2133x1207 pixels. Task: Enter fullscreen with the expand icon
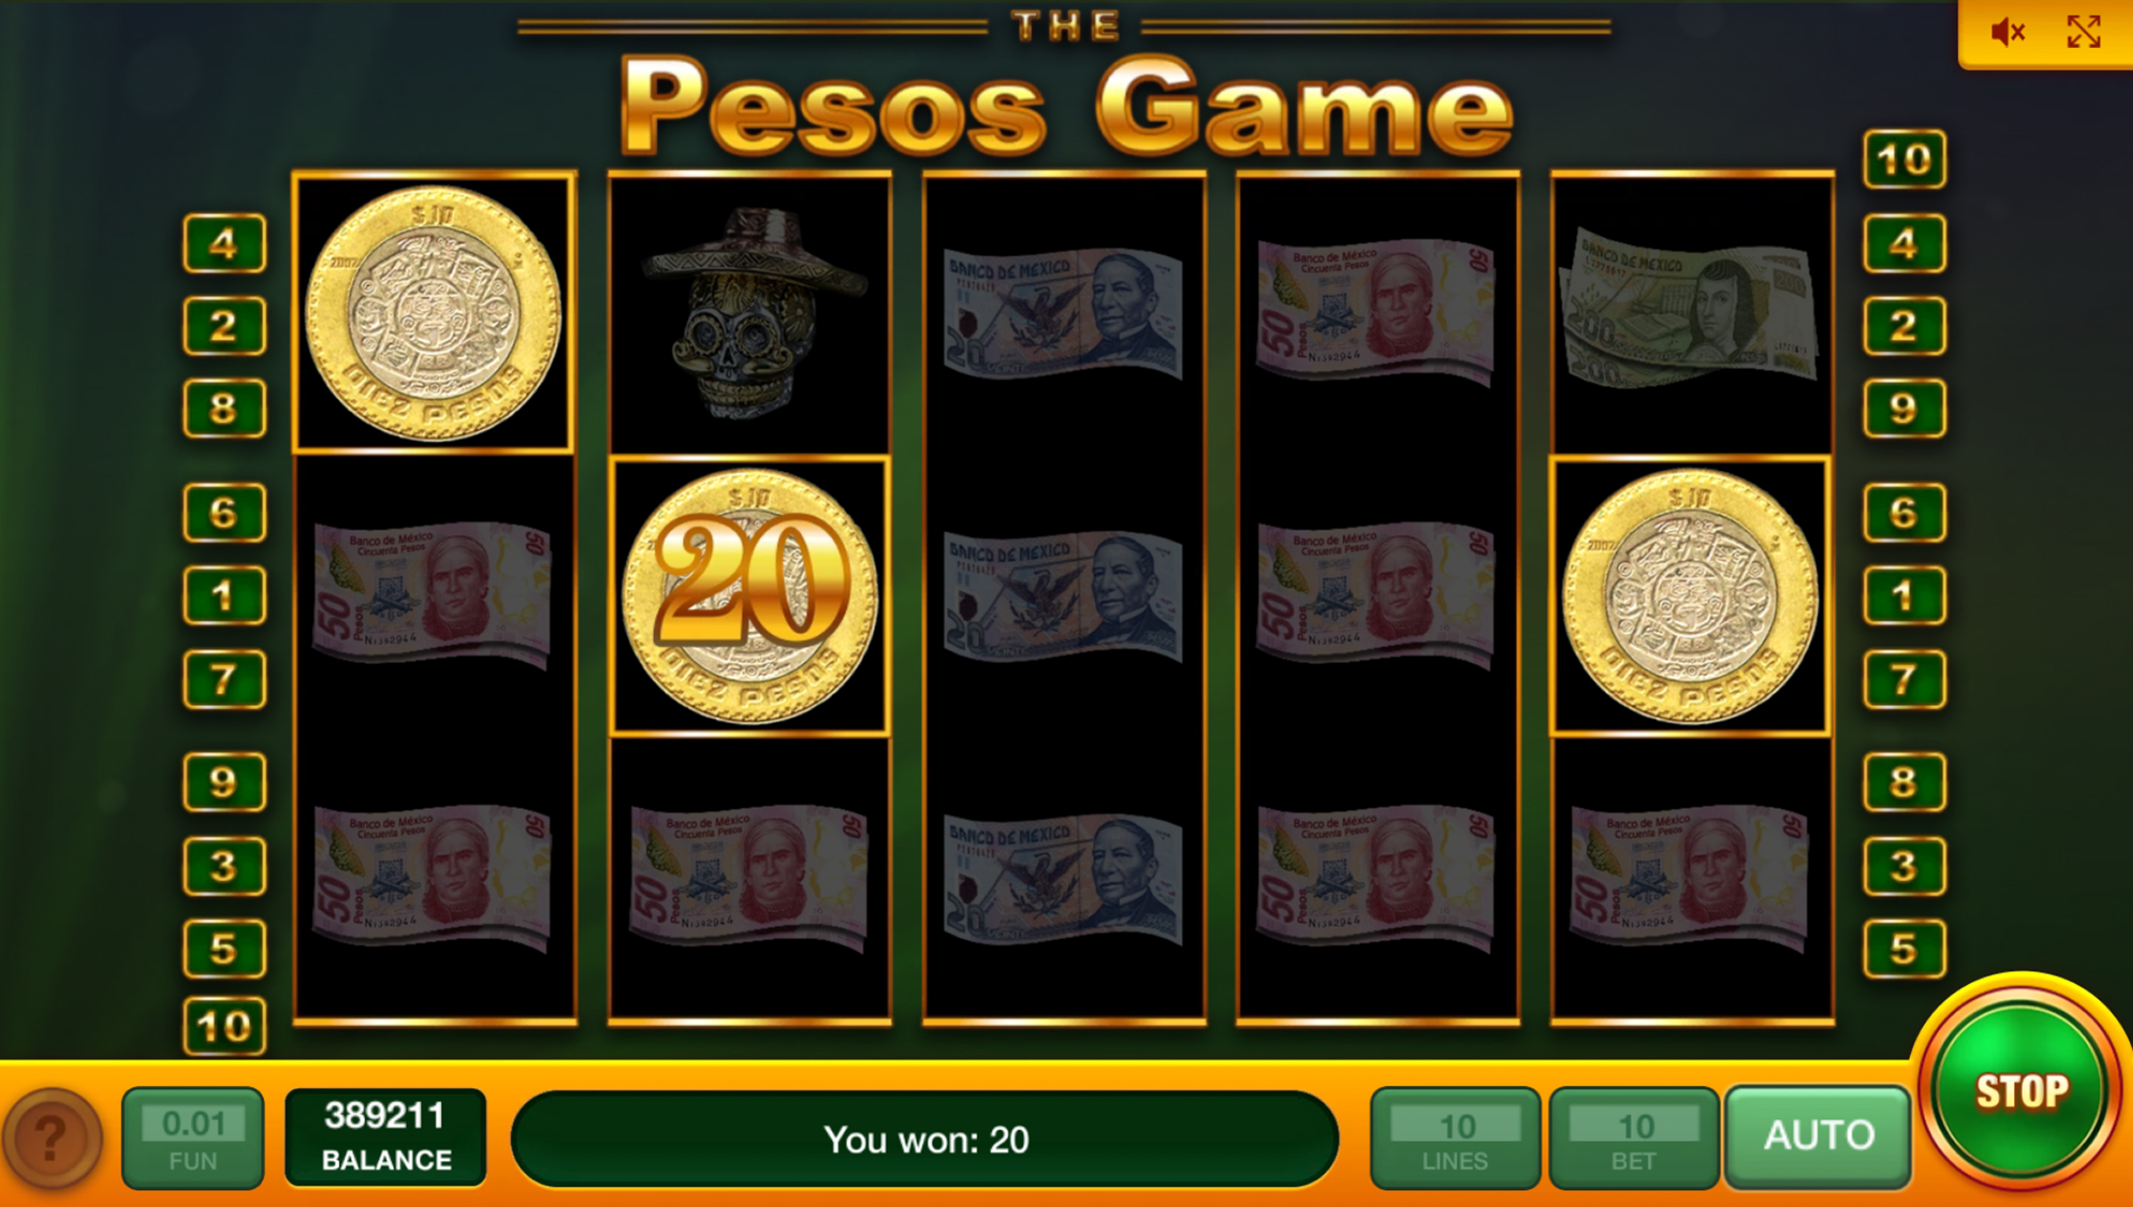tap(2083, 33)
